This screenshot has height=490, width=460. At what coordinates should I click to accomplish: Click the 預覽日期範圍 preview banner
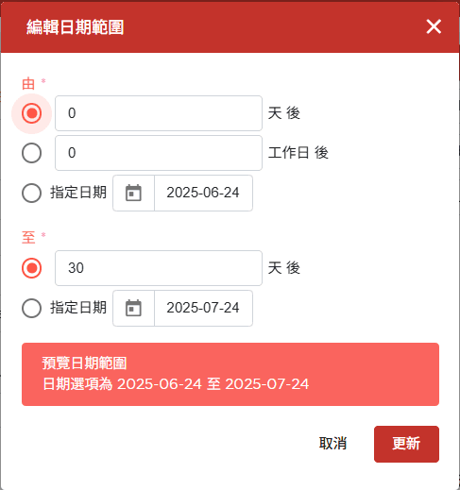point(230,374)
